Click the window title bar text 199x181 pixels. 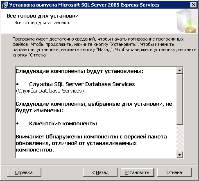click(x=84, y=5)
